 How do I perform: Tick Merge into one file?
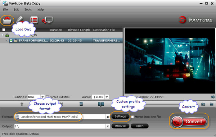(x=132, y=117)
